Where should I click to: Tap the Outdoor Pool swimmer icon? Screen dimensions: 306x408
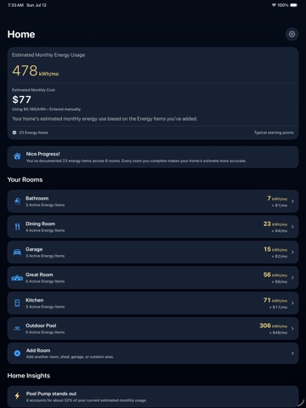click(x=17, y=328)
